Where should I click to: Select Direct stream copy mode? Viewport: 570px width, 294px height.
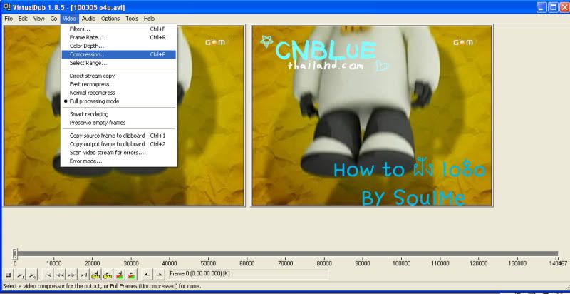pyautogui.click(x=118, y=76)
